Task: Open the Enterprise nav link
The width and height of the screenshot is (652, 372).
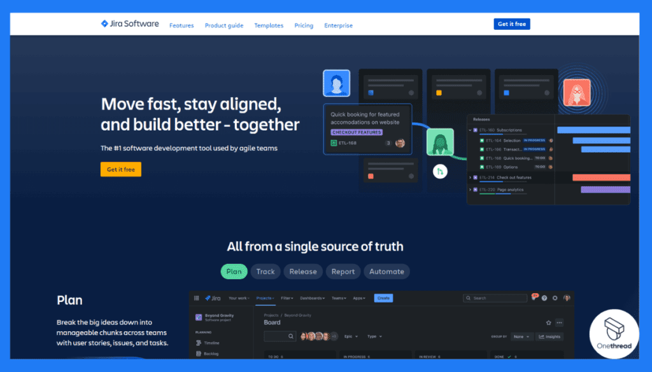Action: click(339, 25)
